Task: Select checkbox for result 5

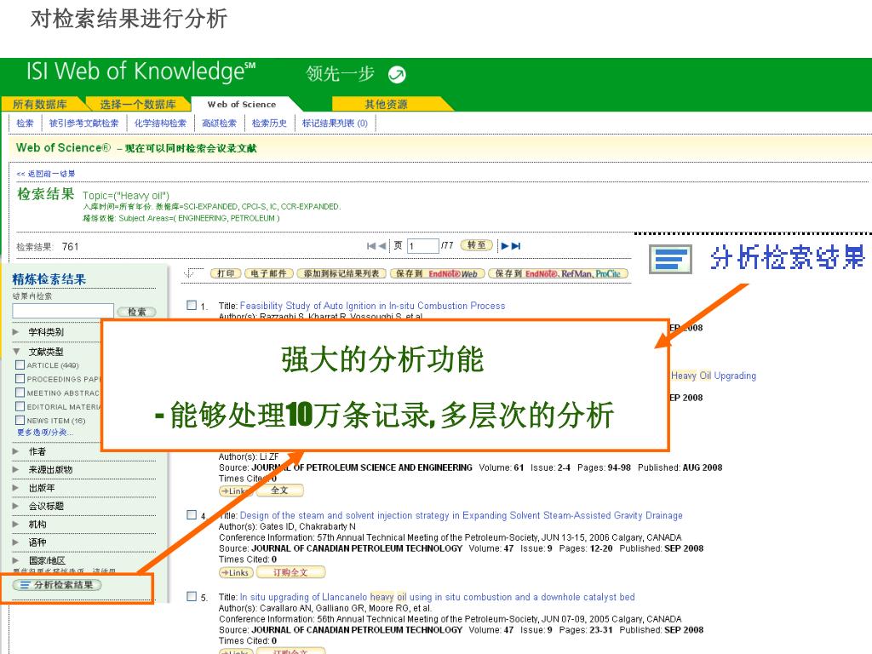Action: [192, 597]
